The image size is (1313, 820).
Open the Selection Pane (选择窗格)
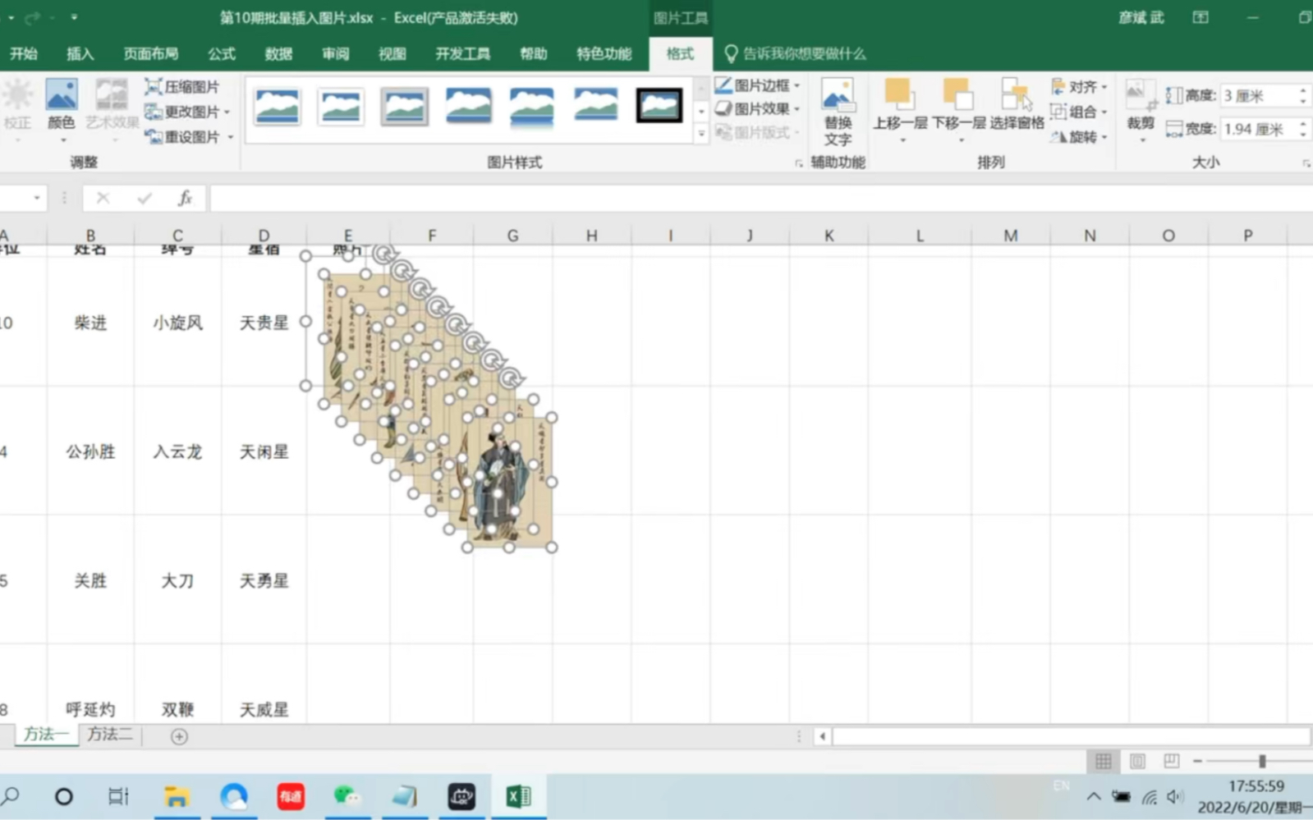click(1017, 105)
